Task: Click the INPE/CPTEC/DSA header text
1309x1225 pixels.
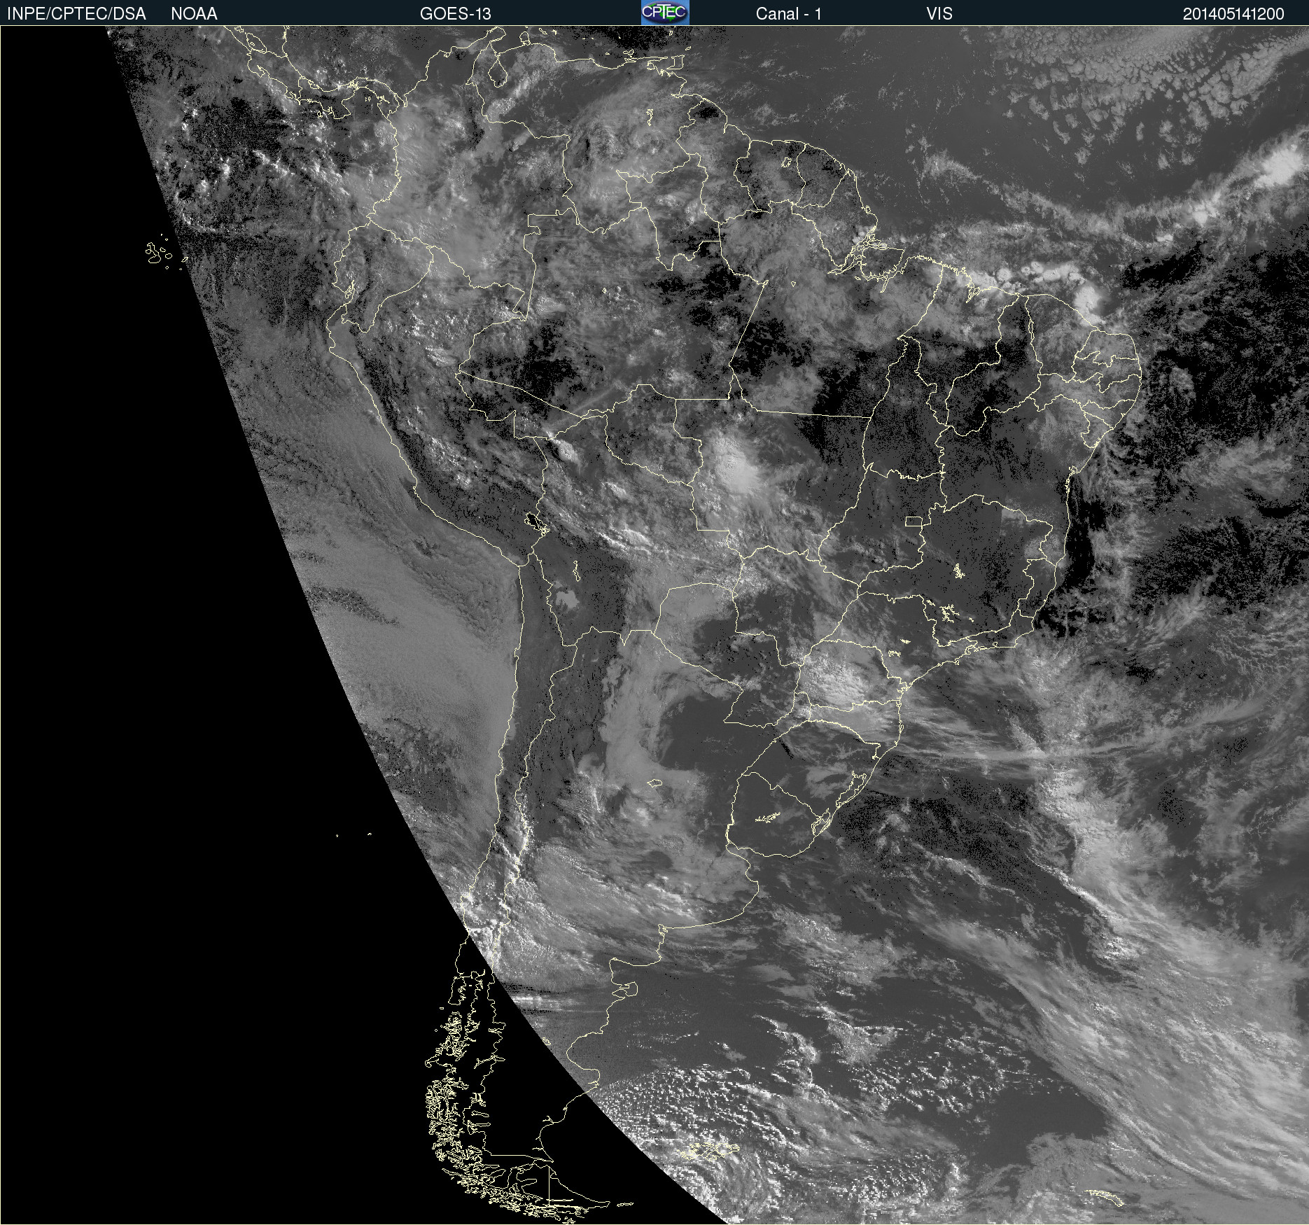Action: 76,14
